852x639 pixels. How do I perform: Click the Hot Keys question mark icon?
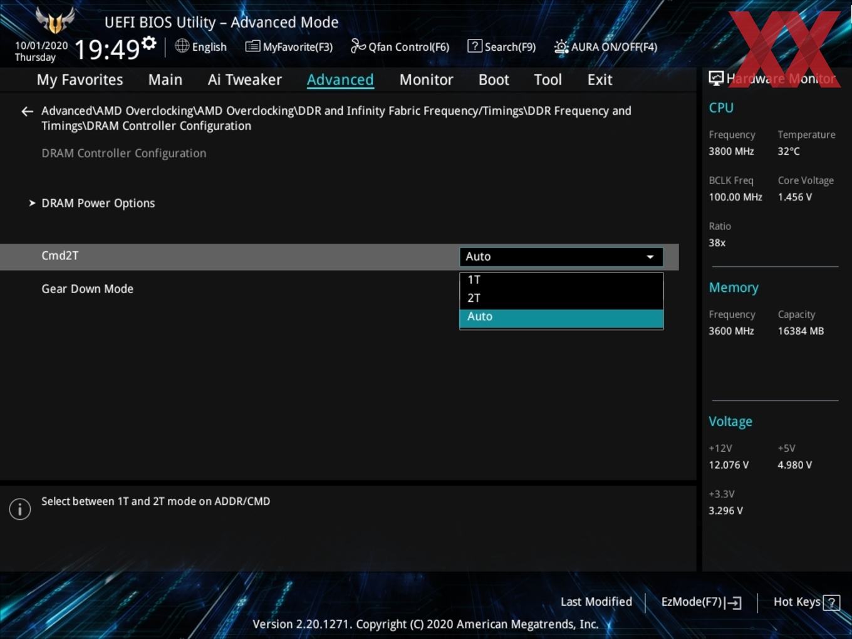coord(831,603)
